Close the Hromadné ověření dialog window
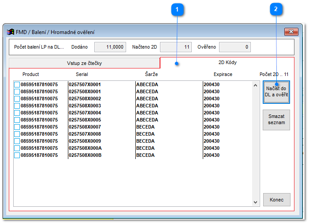The height and width of the screenshot is (224, 309). (x=291, y=32)
